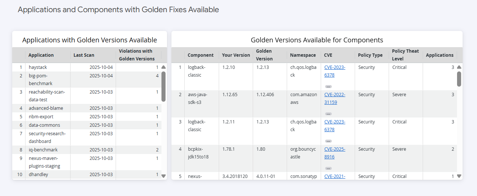
Task: Select the big-pom-benchmark application row
Action: click(41, 80)
